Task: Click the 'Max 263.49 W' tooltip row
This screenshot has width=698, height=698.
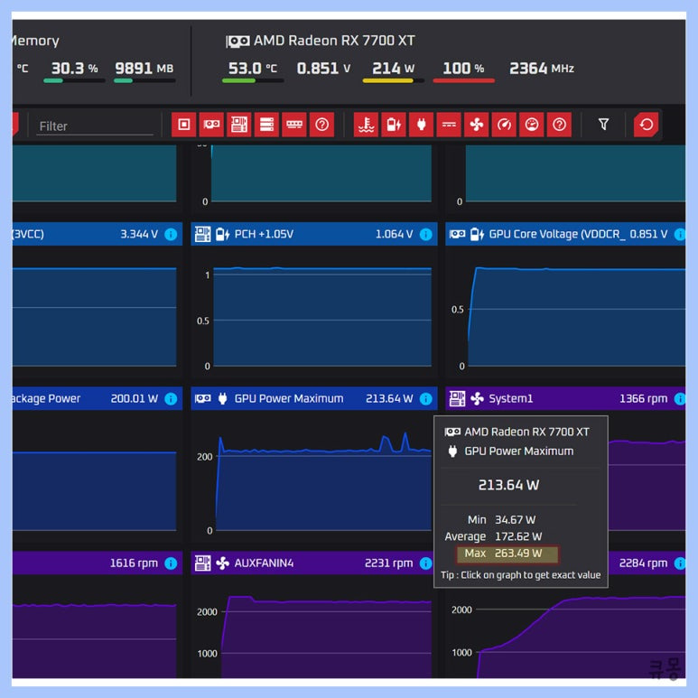Action: point(507,554)
